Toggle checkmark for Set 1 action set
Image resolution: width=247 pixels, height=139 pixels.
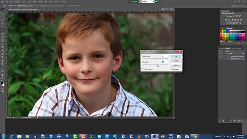click(x=220, y=51)
